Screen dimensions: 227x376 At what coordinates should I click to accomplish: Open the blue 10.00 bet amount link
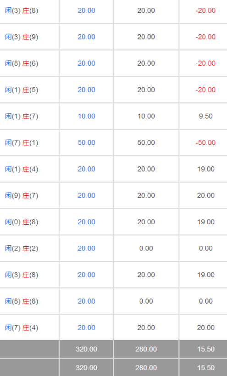pos(87,116)
